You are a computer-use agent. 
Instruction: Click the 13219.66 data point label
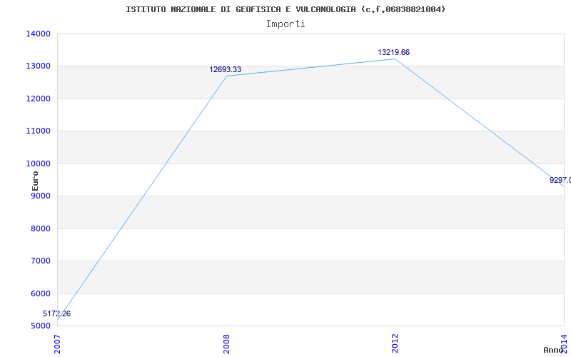pos(393,52)
